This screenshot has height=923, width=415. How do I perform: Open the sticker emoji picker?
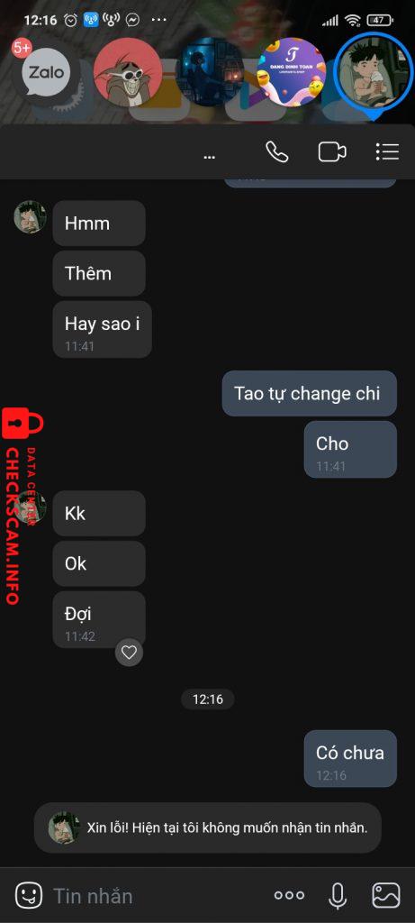click(x=29, y=895)
